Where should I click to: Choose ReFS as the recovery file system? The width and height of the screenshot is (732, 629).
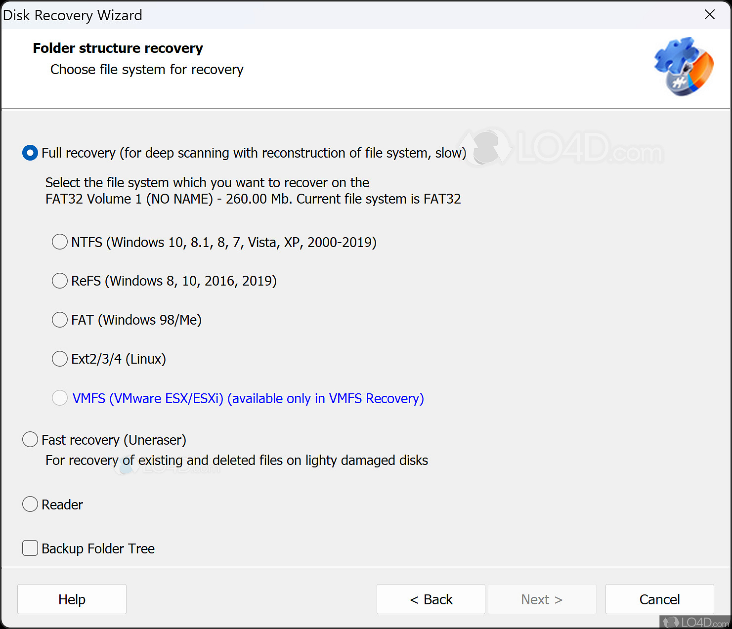coord(60,281)
